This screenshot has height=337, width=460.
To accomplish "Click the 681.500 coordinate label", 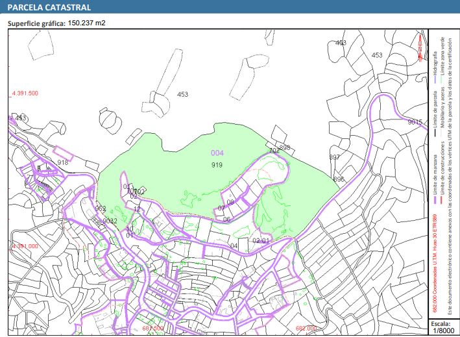I will coord(153,329).
